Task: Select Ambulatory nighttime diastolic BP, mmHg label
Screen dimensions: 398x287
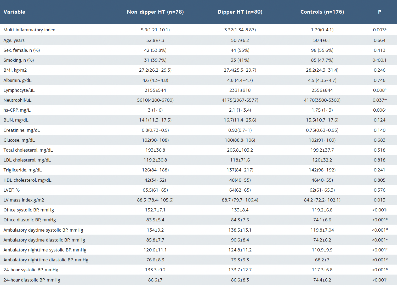Action: pos(46,260)
